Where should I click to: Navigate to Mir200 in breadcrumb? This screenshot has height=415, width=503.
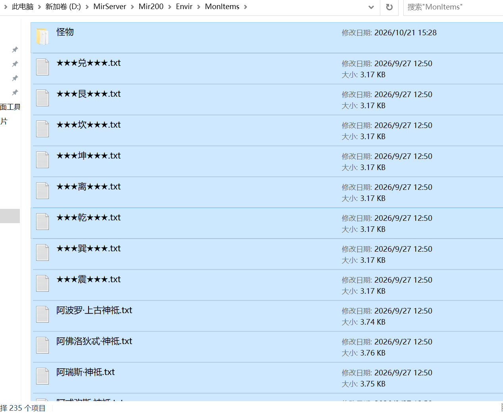(151, 7)
